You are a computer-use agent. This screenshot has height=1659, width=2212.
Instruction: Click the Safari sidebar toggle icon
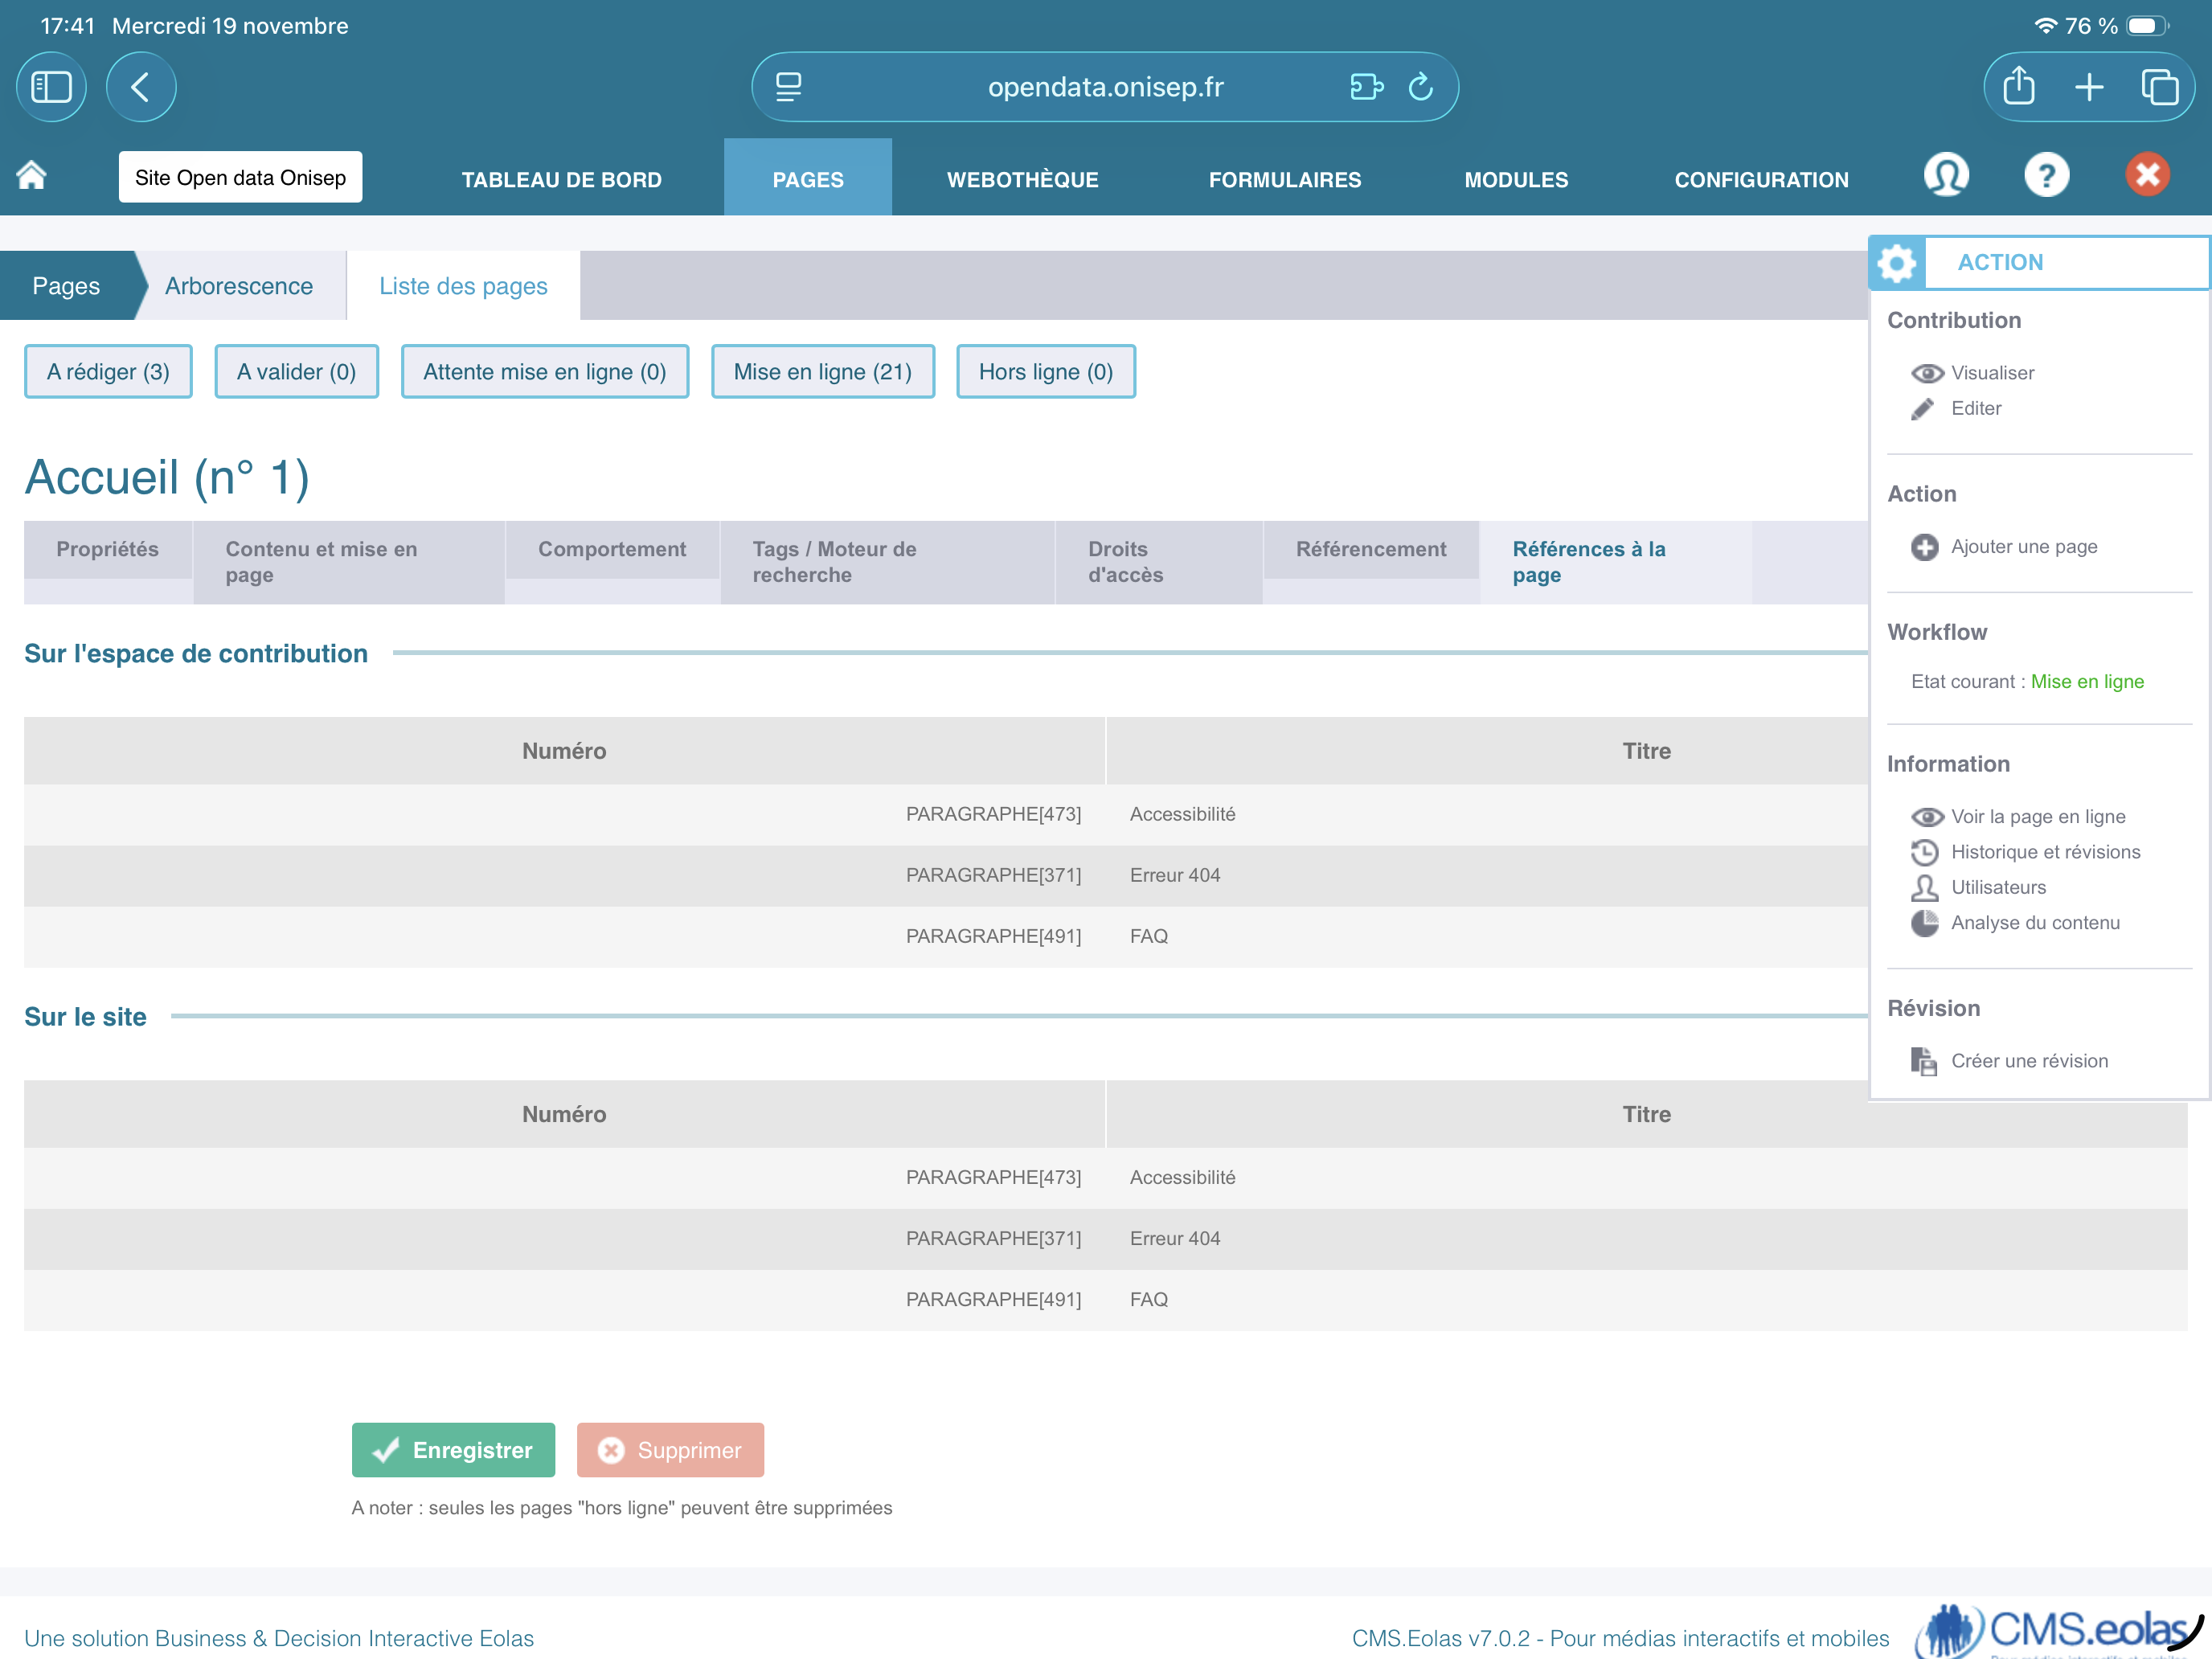pos(51,88)
